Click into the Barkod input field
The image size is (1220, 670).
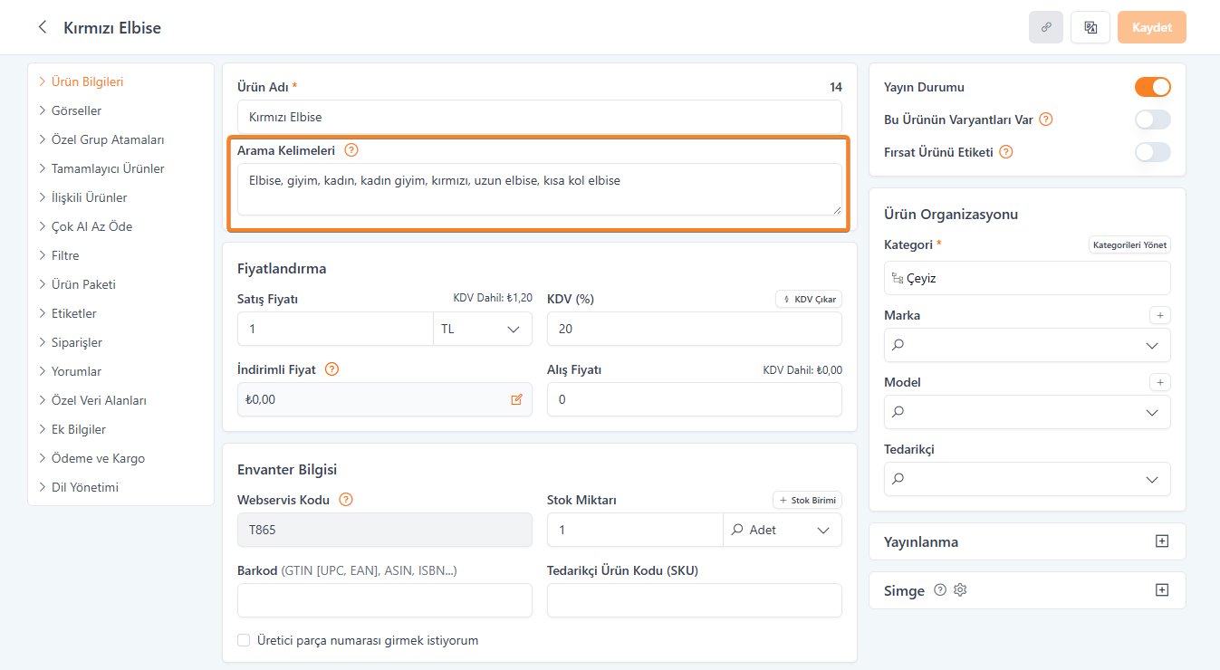(x=384, y=600)
